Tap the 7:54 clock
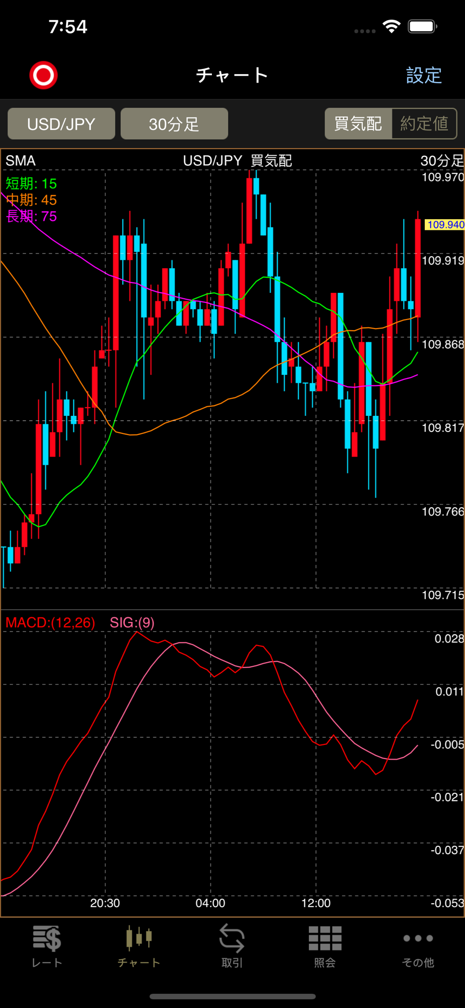This screenshot has width=465, height=1008. (x=68, y=27)
